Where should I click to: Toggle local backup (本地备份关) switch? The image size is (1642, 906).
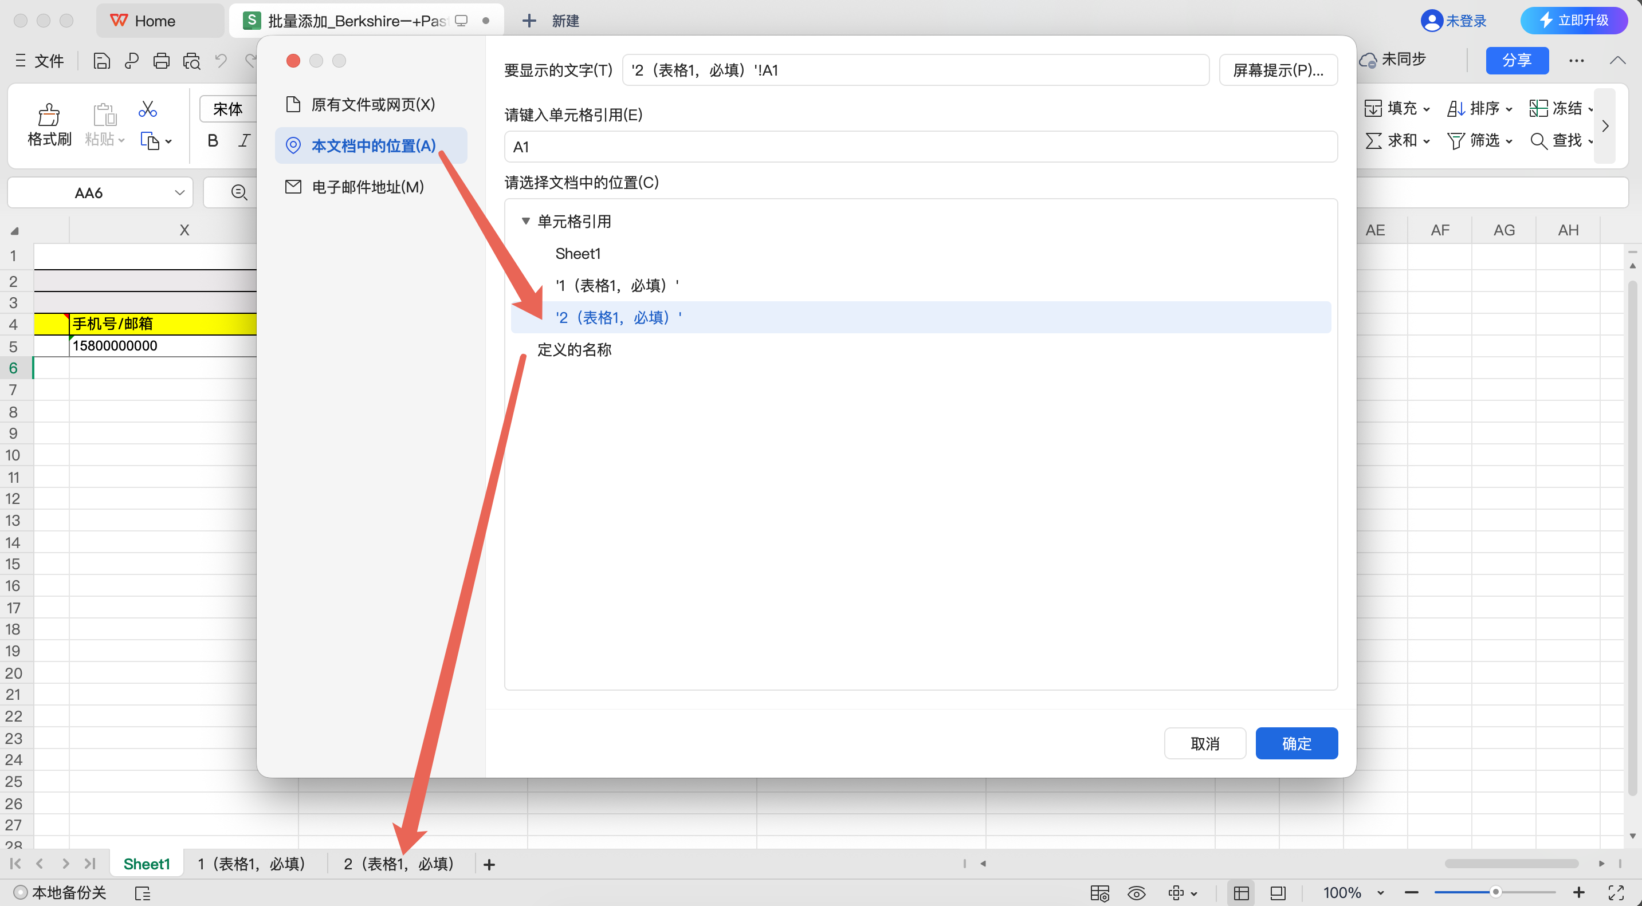[21, 893]
